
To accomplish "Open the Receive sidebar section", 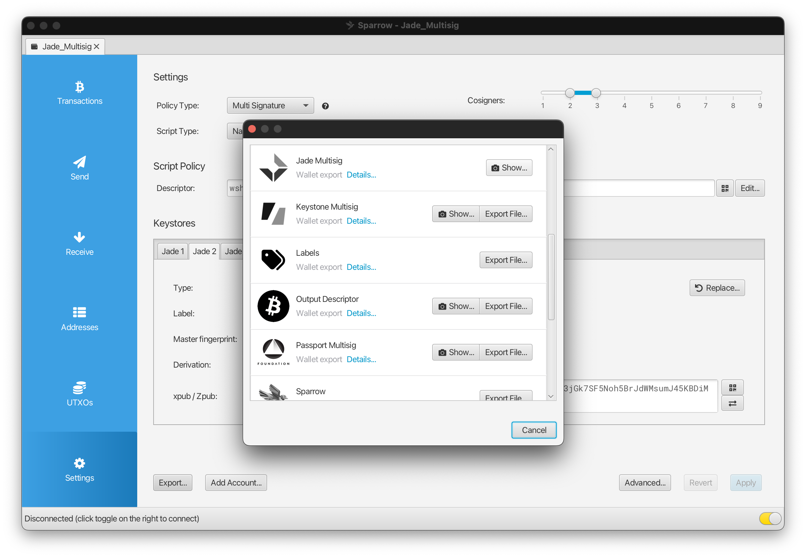I will click(80, 244).
